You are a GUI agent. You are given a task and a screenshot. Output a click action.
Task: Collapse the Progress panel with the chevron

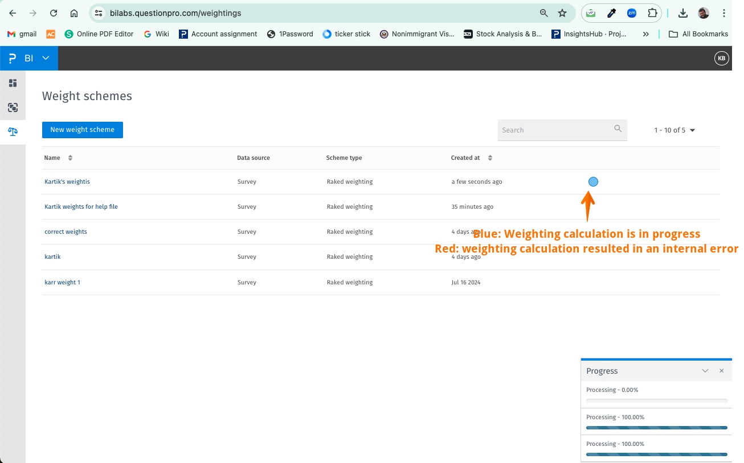click(x=705, y=371)
